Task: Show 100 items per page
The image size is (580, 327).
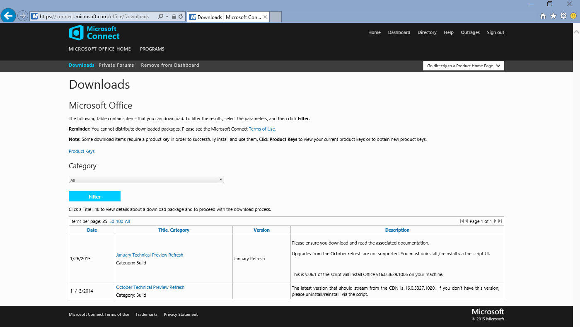Action: coord(120,221)
